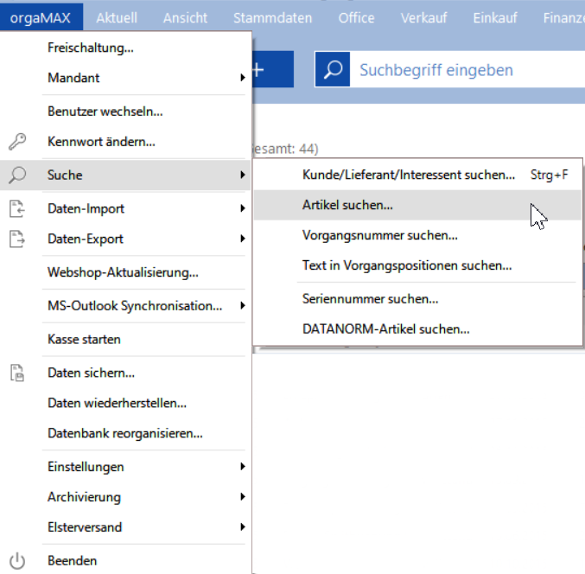Click the blue plus button

click(273, 69)
